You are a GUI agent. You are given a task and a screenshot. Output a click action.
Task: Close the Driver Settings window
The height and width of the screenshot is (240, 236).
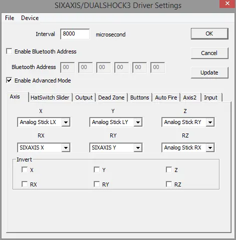[227, 3]
